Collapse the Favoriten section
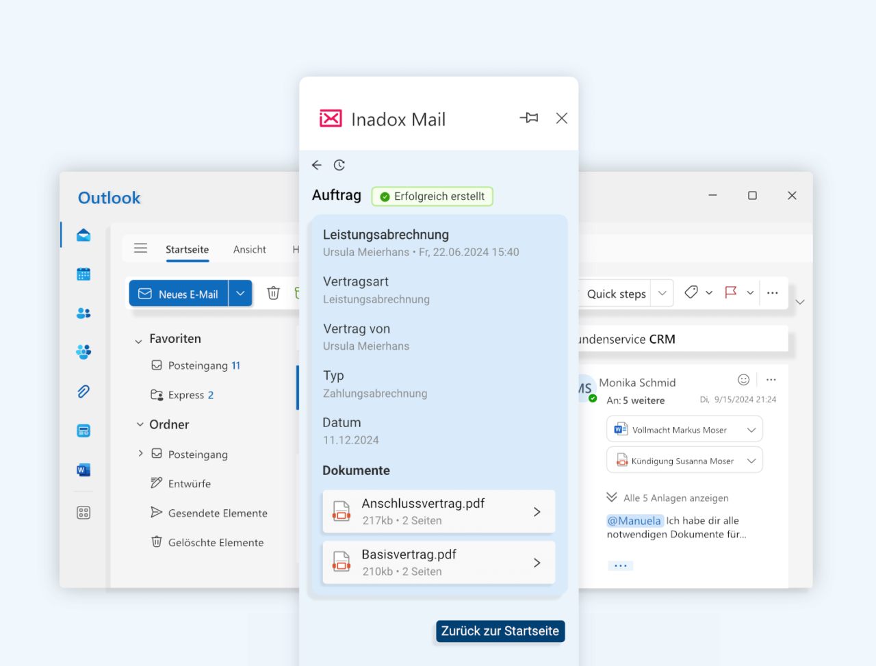The height and width of the screenshot is (666, 876). click(139, 340)
